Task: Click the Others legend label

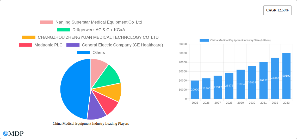Action: (x=99, y=52)
